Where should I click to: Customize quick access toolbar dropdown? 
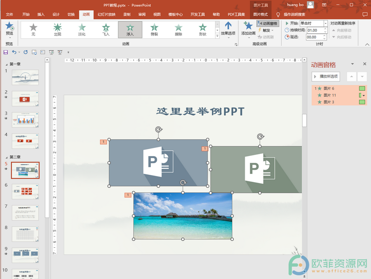68,52
